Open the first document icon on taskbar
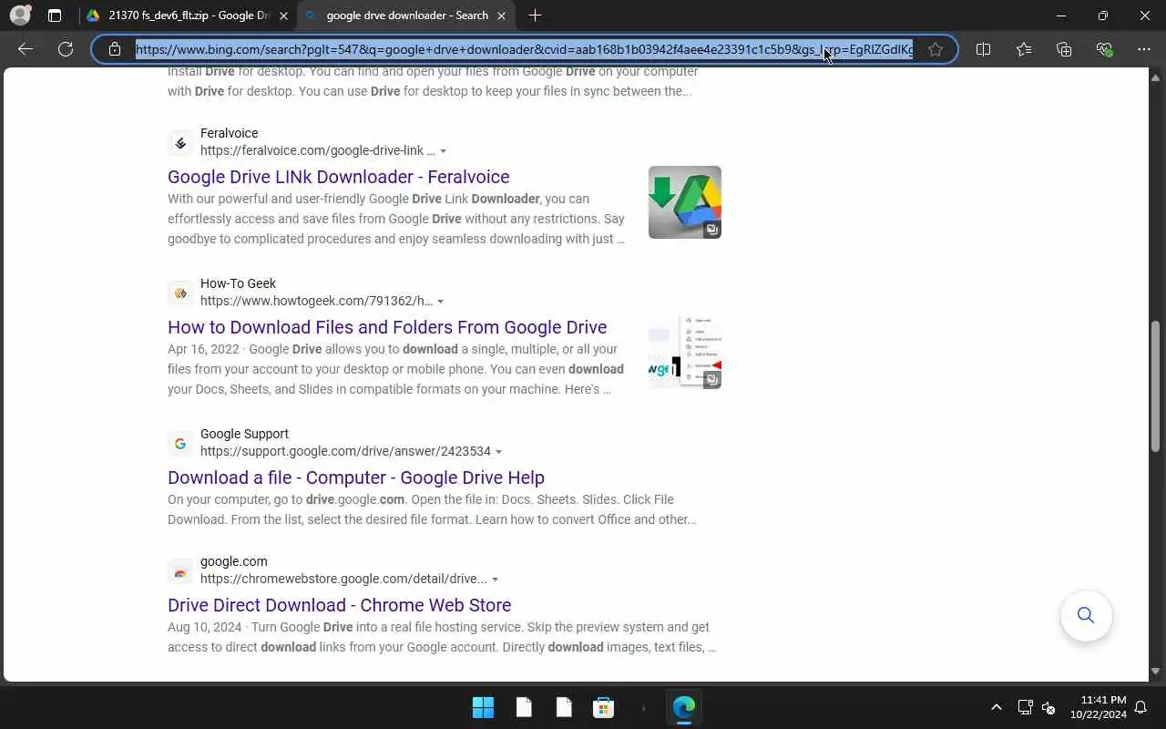The image size is (1166, 729). (x=524, y=707)
